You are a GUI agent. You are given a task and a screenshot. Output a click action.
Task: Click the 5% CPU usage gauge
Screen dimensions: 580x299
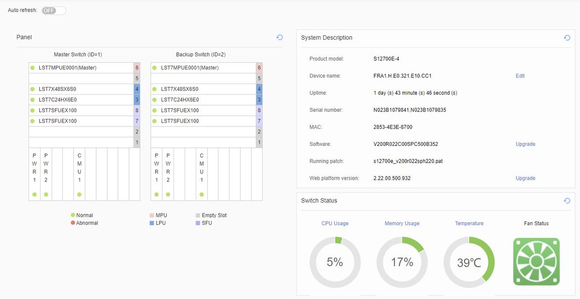[x=335, y=262]
